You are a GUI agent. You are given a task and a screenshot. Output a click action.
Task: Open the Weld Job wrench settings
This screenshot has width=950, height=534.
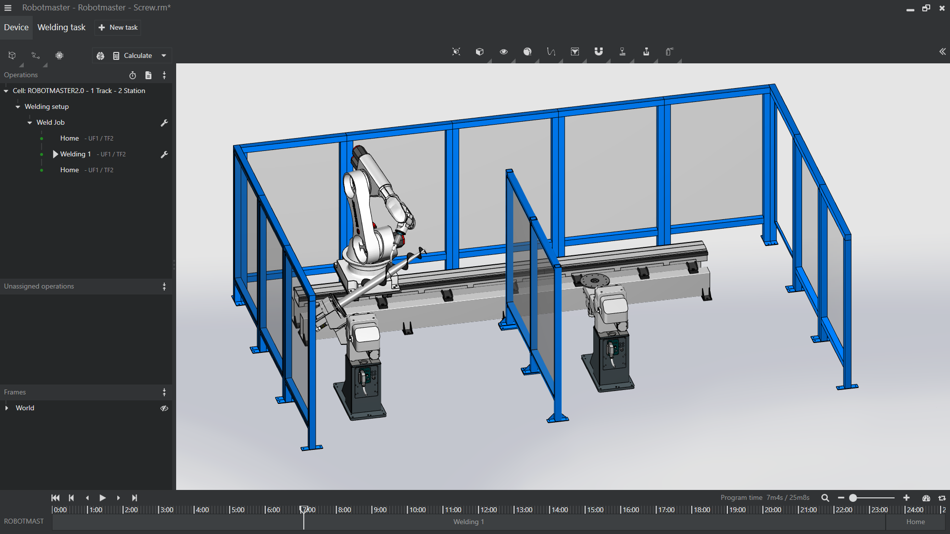coord(164,123)
